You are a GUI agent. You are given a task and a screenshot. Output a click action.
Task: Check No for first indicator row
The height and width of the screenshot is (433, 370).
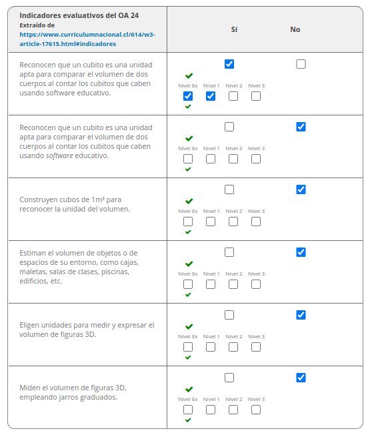(x=301, y=64)
